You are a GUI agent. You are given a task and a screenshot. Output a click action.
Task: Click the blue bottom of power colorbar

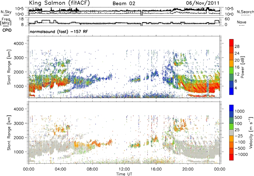231,91
